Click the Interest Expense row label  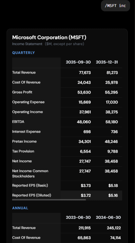(x=26, y=132)
